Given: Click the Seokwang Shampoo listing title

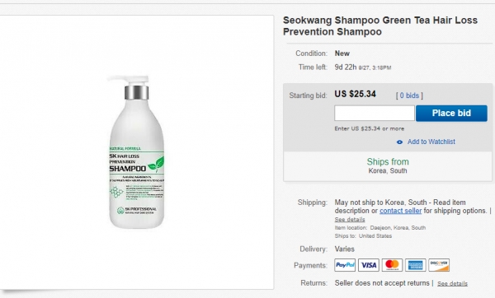Looking at the screenshot, I should [x=380, y=26].
